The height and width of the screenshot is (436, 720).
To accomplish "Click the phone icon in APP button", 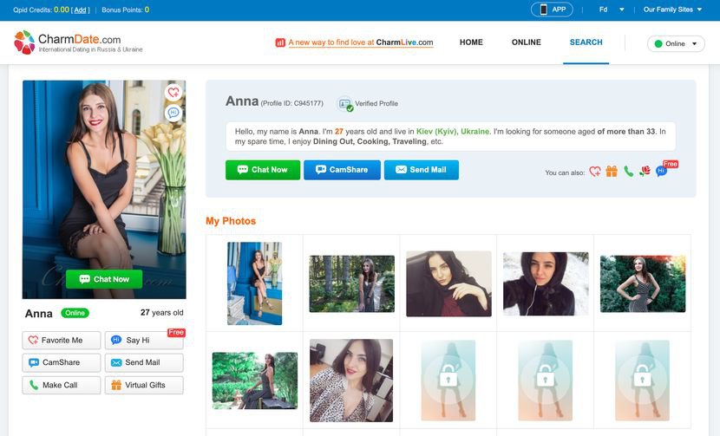I will tap(543, 10).
